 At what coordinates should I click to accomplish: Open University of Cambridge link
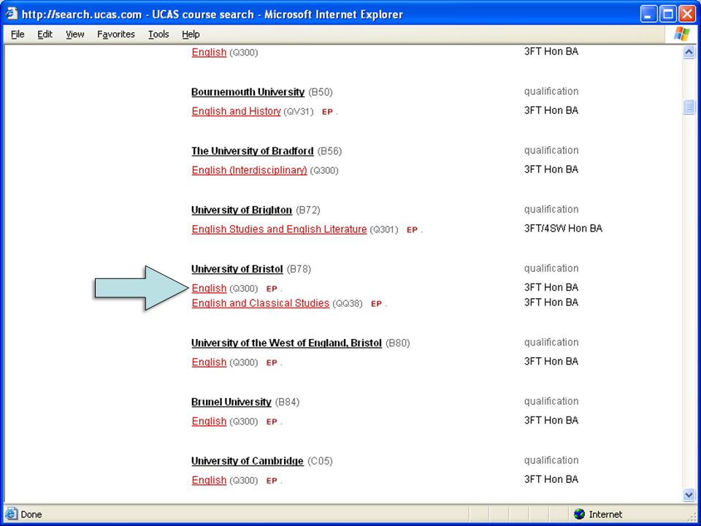click(248, 461)
